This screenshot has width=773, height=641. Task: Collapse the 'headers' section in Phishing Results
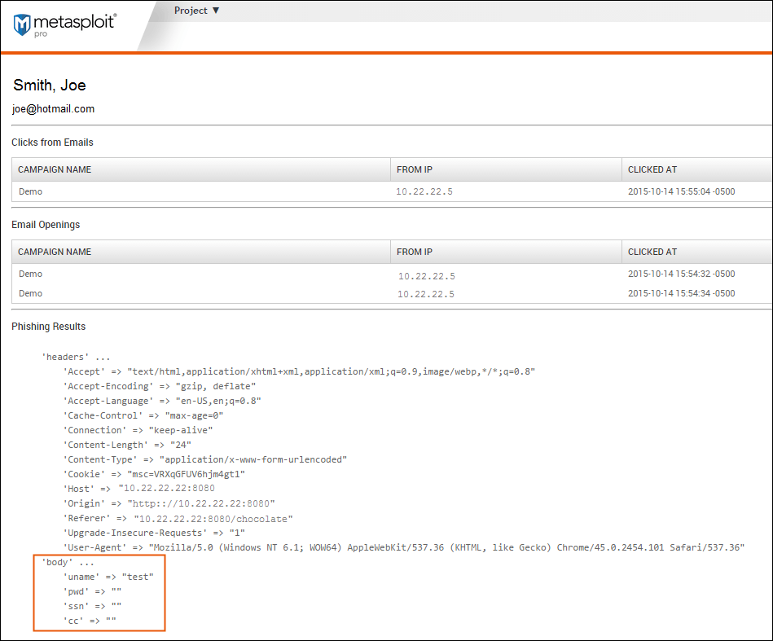coord(75,357)
